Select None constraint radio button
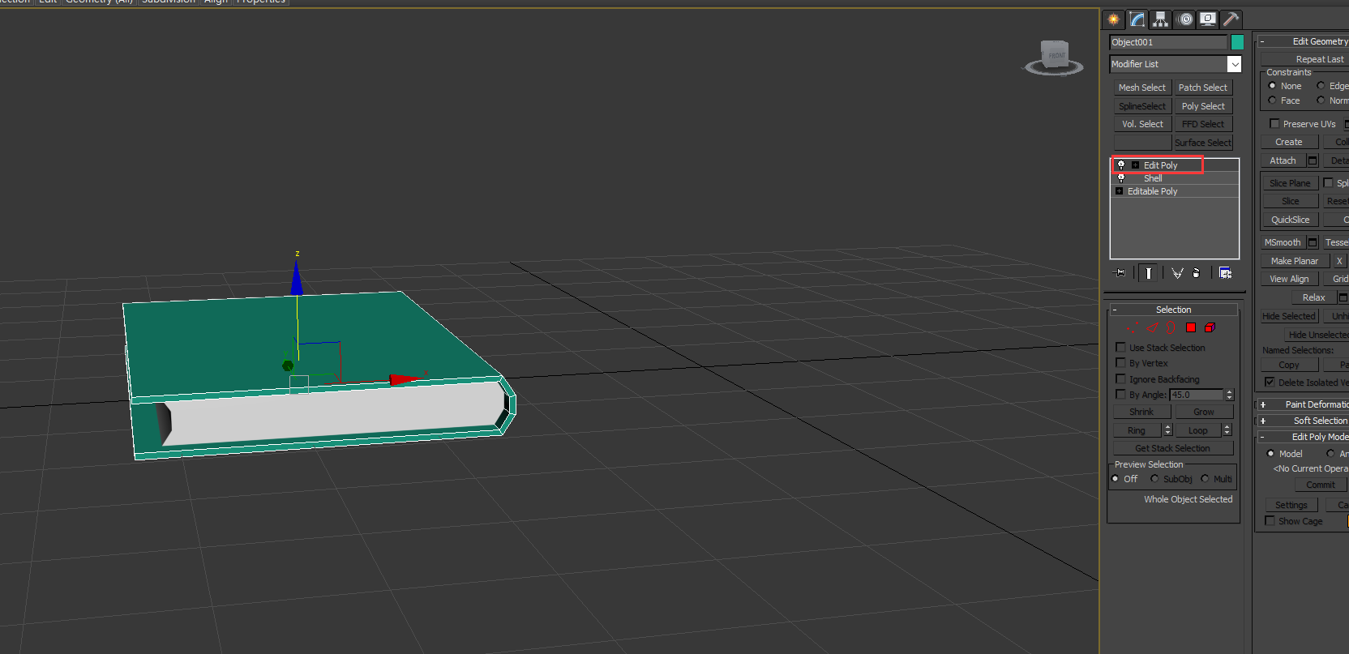The width and height of the screenshot is (1349, 654). 1272,86
